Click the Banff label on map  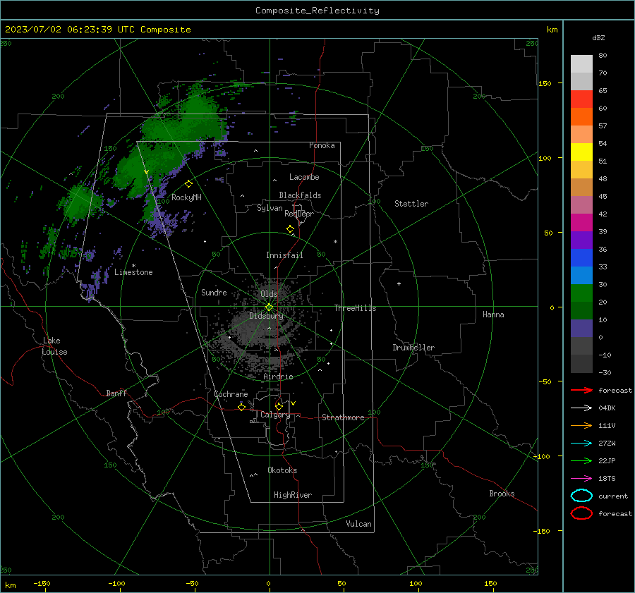click(x=116, y=393)
